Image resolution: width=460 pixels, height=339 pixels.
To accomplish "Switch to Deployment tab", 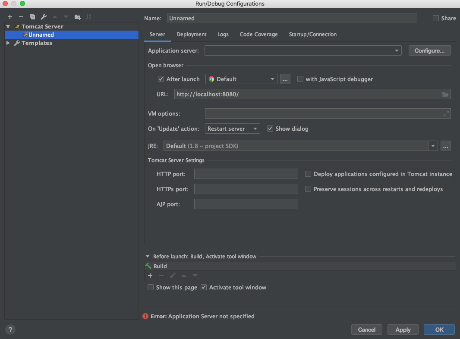I will (191, 35).
